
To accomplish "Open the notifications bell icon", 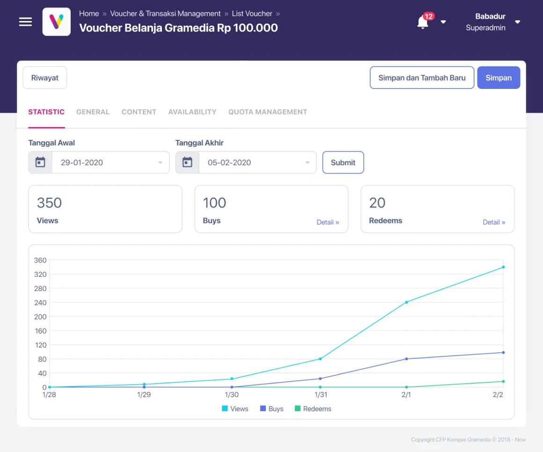I will 423,22.
